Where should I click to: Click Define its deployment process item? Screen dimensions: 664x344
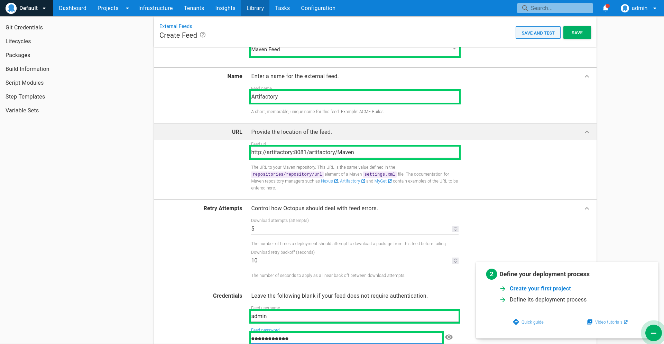(548, 300)
